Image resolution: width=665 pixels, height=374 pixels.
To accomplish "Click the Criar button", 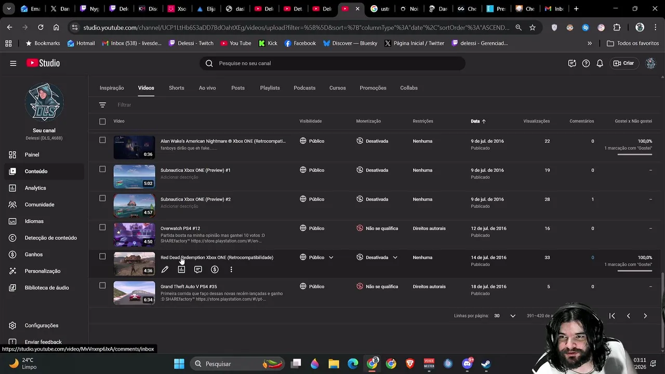I will (x=624, y=63).
